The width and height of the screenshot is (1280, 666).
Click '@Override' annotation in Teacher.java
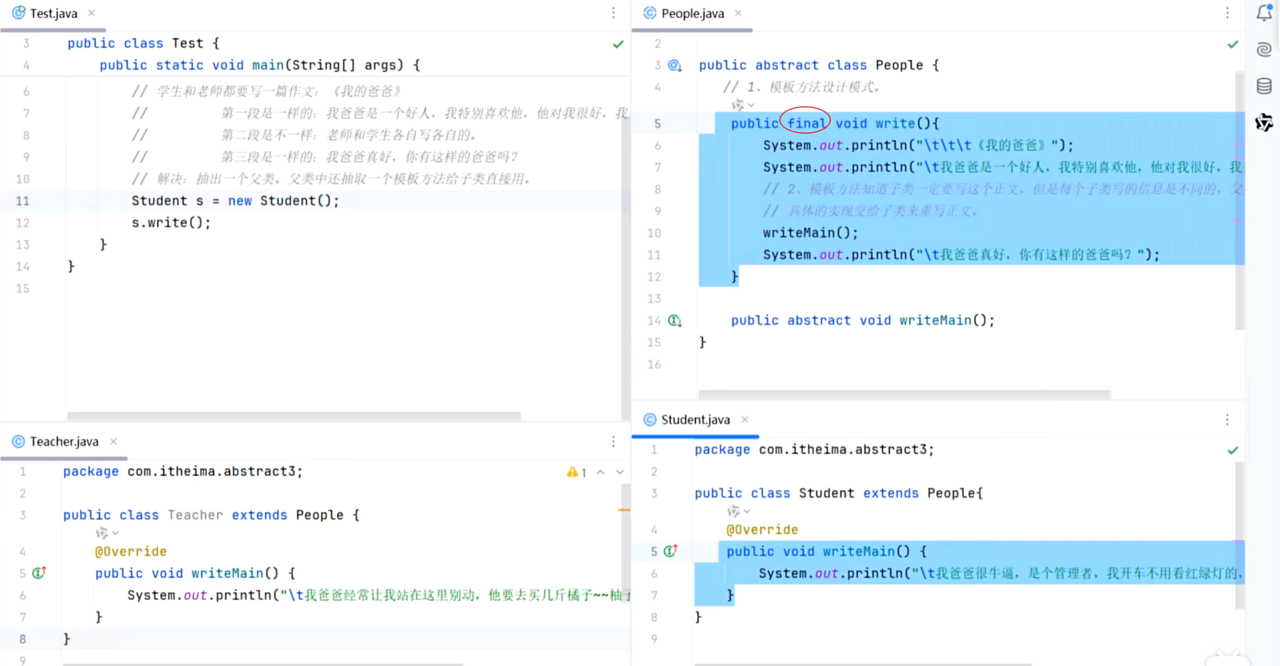click(x=131, y=552)
